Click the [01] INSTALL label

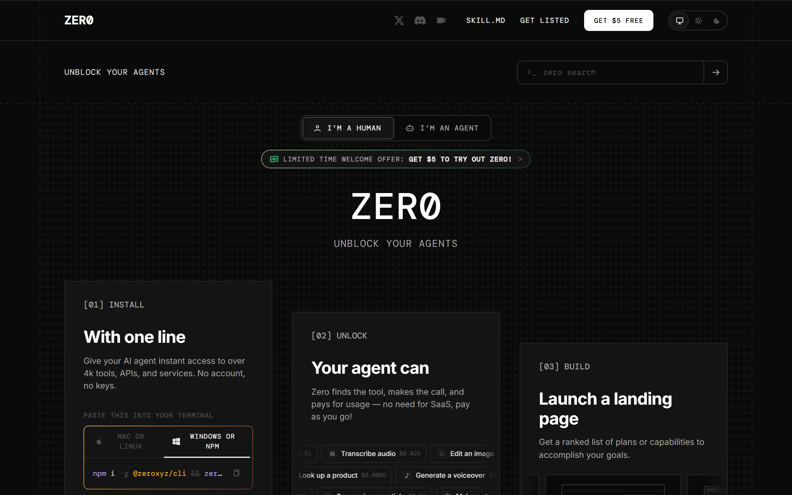tap(114, 305)
